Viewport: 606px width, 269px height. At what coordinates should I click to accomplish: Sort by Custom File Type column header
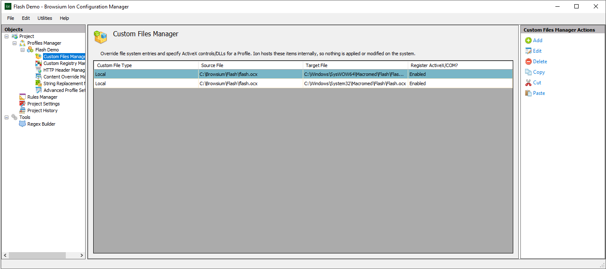pos(146,65)
